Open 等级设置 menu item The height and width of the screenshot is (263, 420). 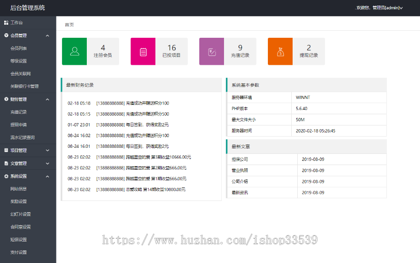point(19,61)
